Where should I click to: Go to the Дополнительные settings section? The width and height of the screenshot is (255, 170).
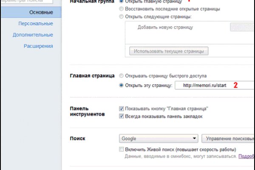(33, 35)
